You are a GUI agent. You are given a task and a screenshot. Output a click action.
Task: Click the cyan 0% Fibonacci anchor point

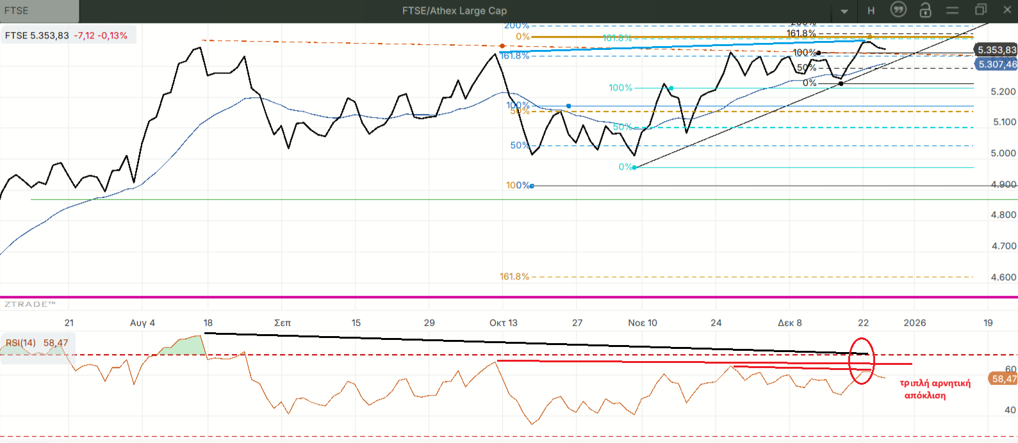pyautogui.click(x=634, y=167)
